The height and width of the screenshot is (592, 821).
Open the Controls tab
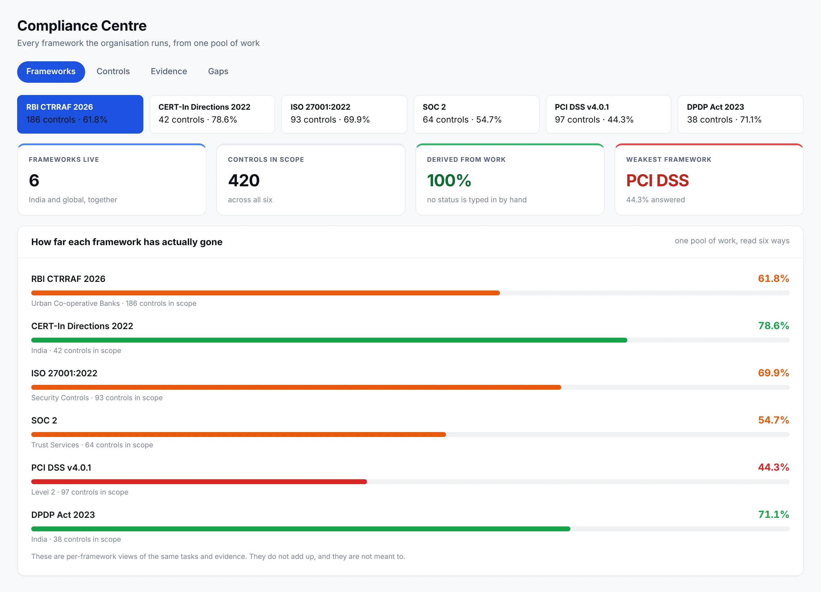pyautogui.click(x=113, y=71)
